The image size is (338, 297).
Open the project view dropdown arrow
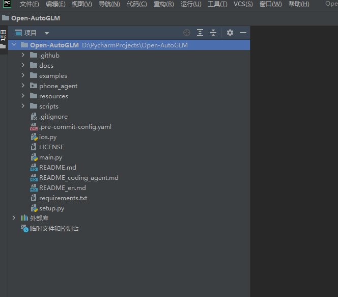[47, 33]
